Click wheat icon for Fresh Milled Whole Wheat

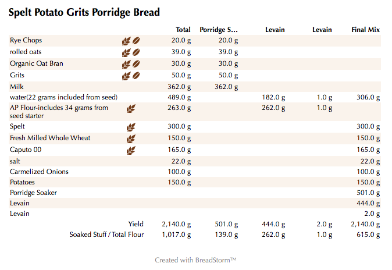point(131,138)
